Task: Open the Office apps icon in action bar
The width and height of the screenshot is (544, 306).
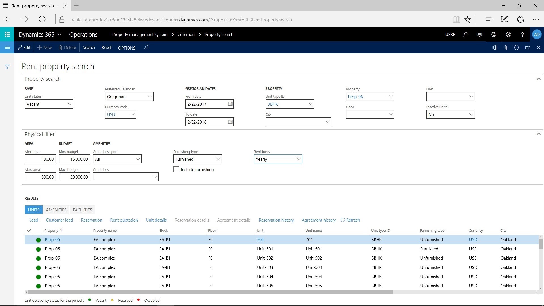Action: coord(494,48)
